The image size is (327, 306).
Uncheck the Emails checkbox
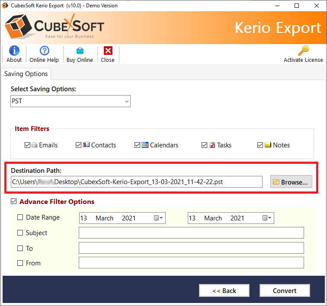[x=27, y=145]
